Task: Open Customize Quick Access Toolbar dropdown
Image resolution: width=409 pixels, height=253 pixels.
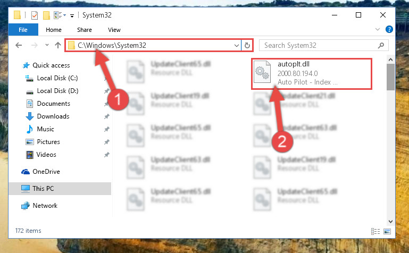Action: point(72,15)
